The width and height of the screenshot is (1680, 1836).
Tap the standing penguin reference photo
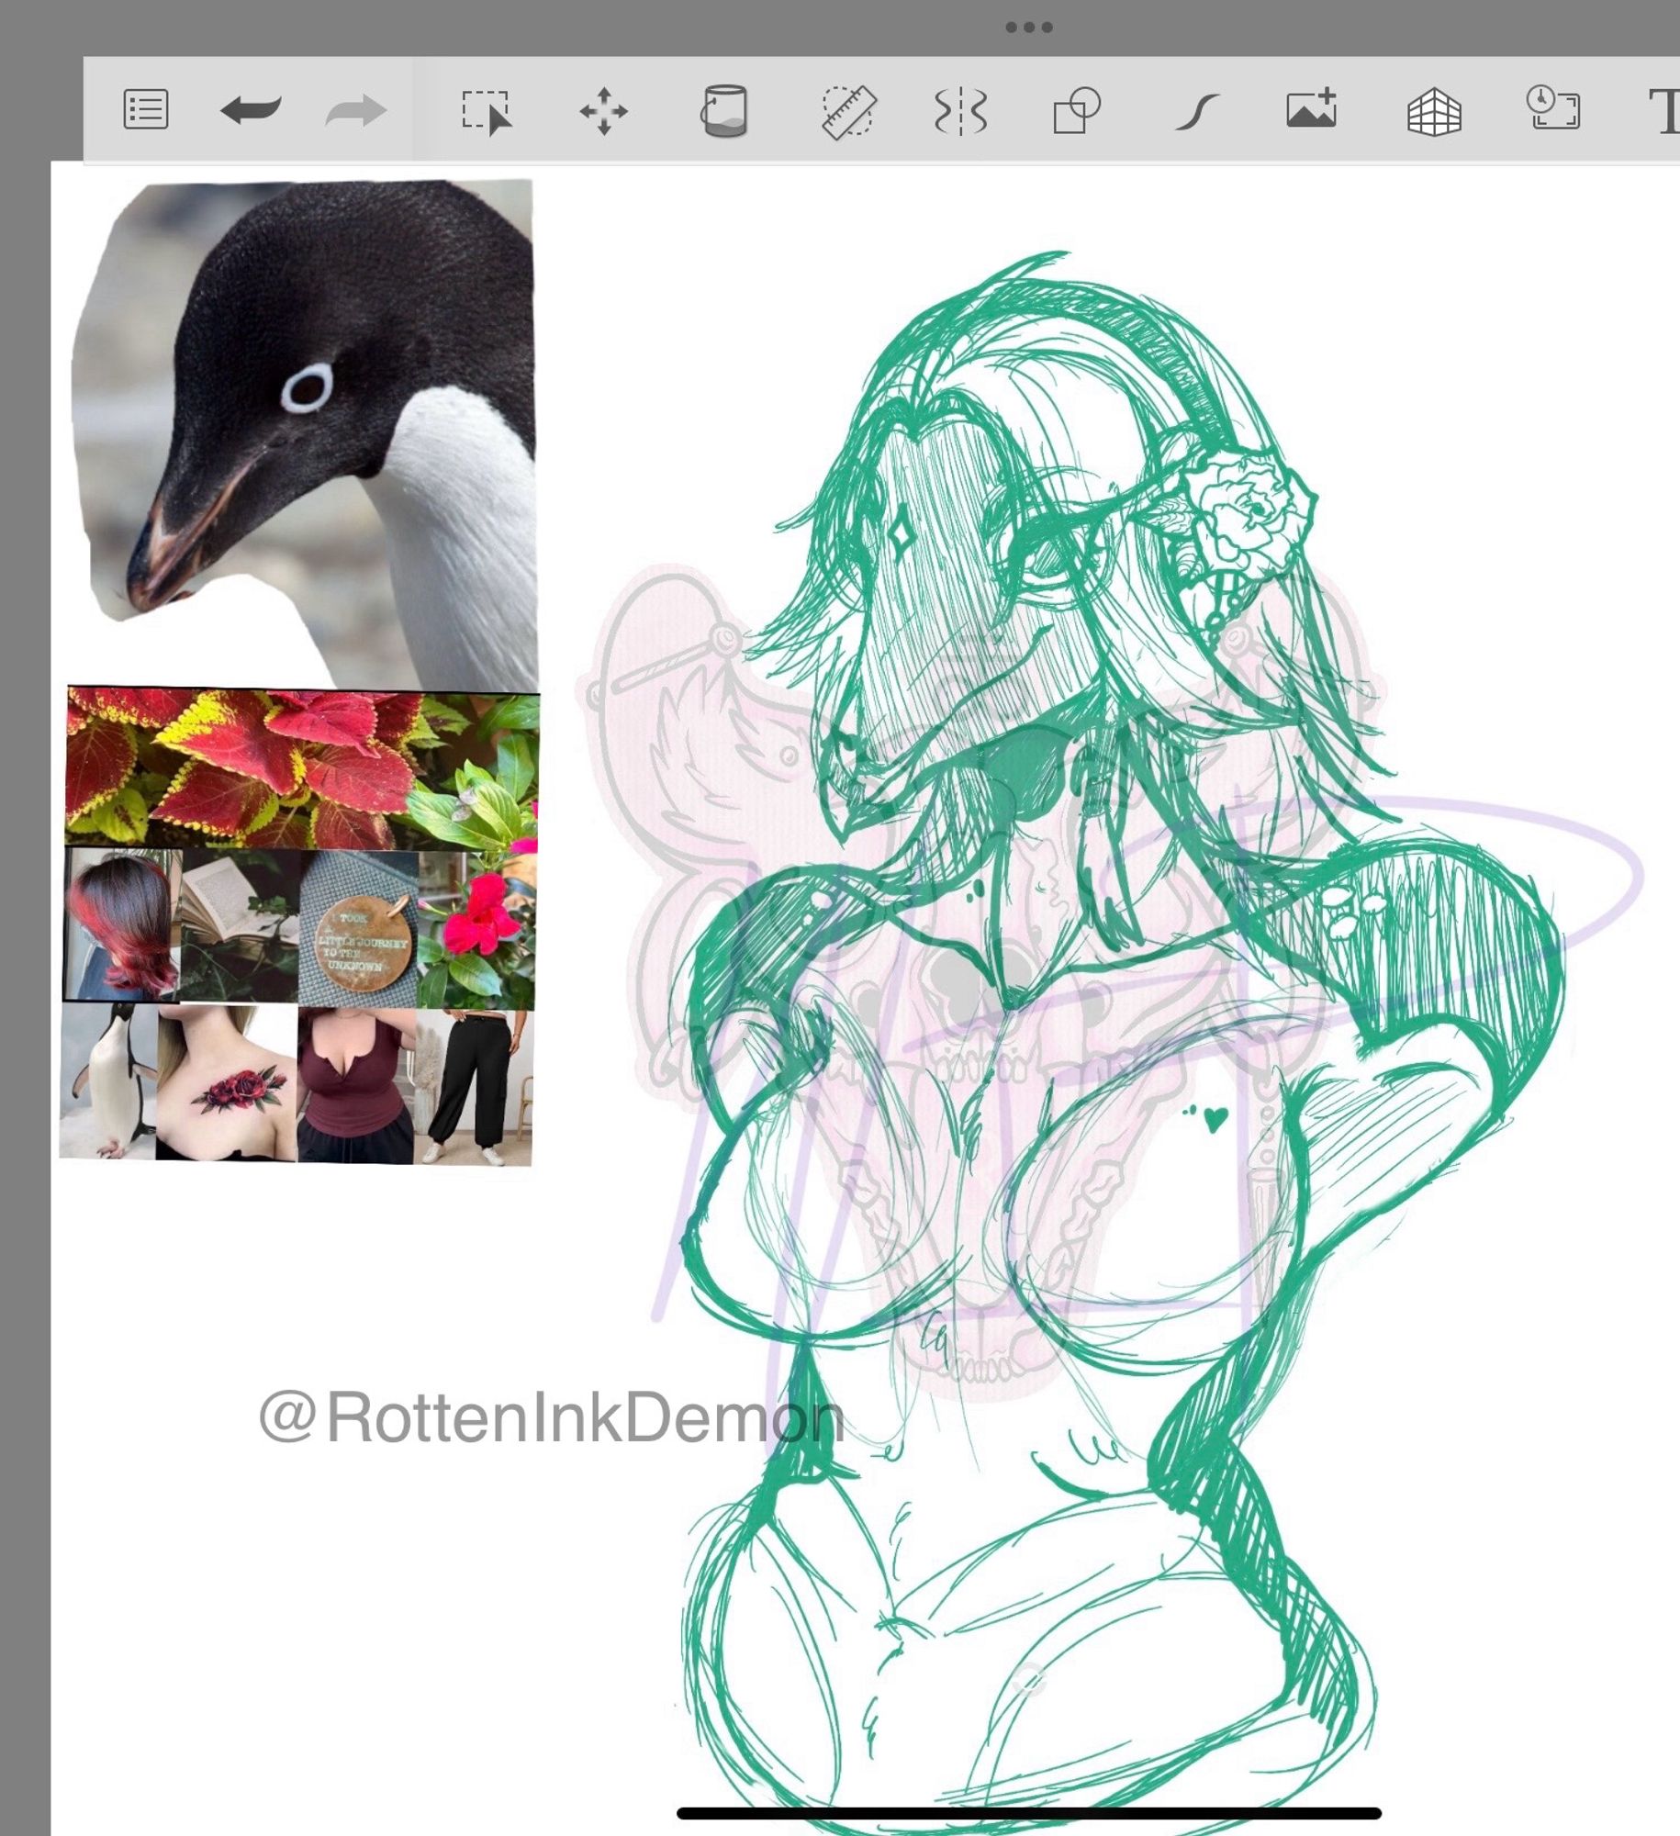coord(109,1081)
